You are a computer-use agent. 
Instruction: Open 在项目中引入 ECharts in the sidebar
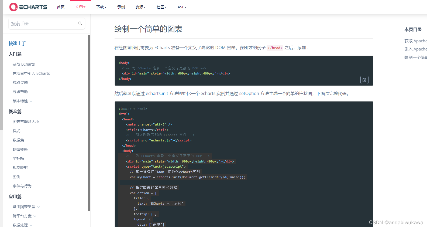pyautogui.click(x=31, y=73)
